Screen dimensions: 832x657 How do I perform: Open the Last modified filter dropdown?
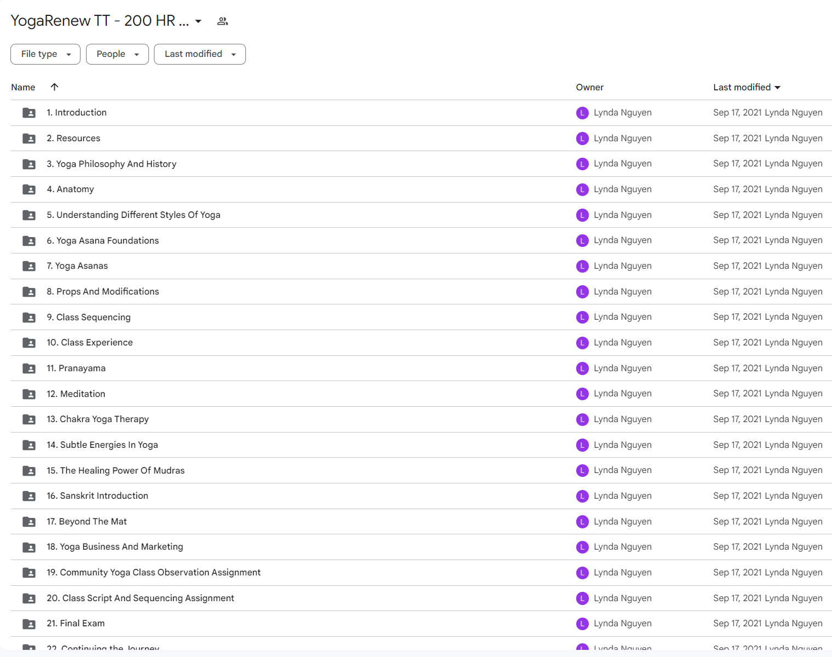tap(200, 54)
